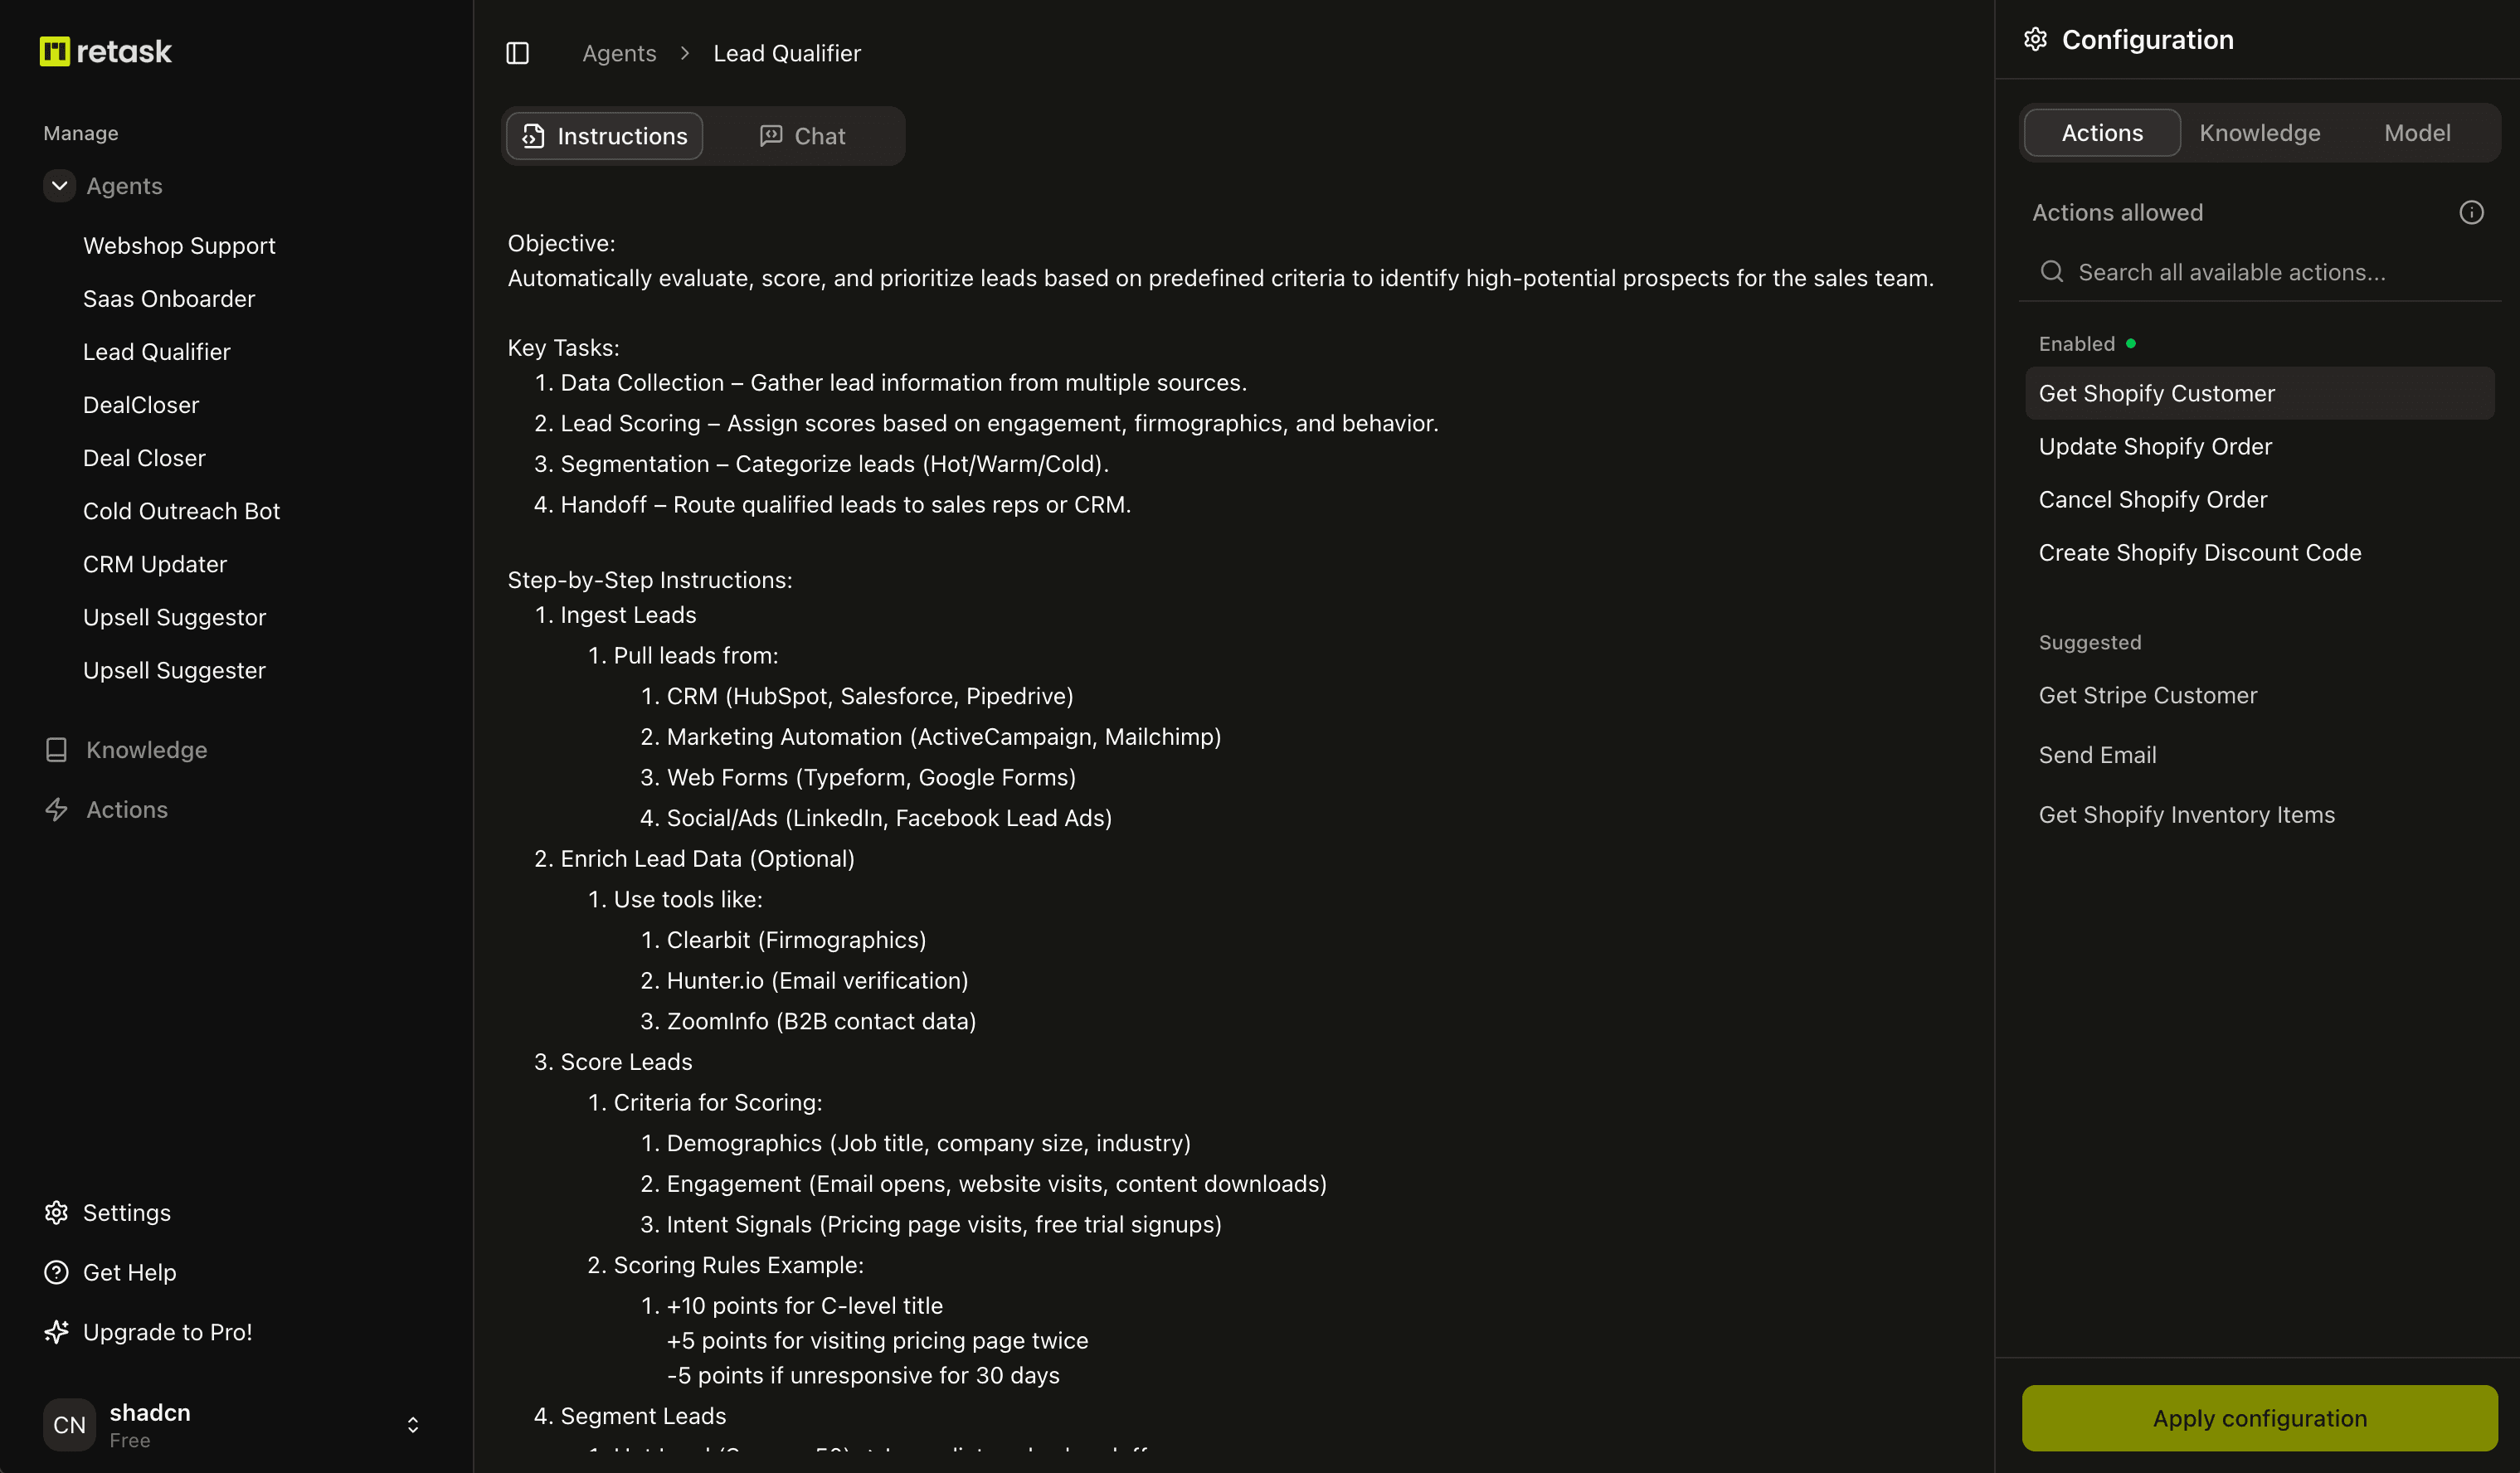Click the Configuration gear icon
The width and height of the screenshot is (2520, 1473).
[x=2035, y=39]
